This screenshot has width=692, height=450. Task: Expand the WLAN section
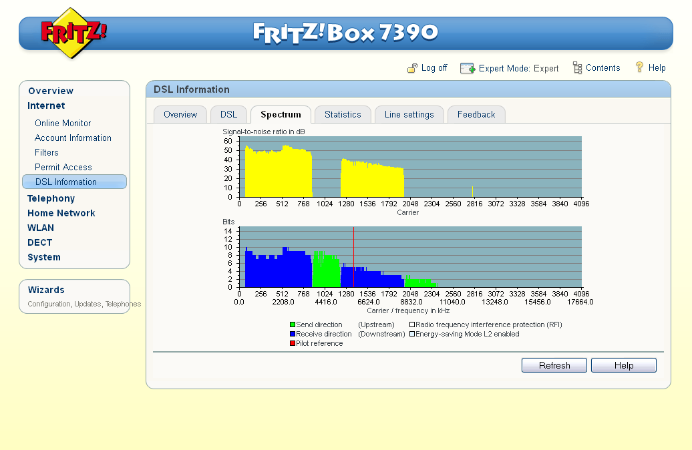tap(41, 228)
